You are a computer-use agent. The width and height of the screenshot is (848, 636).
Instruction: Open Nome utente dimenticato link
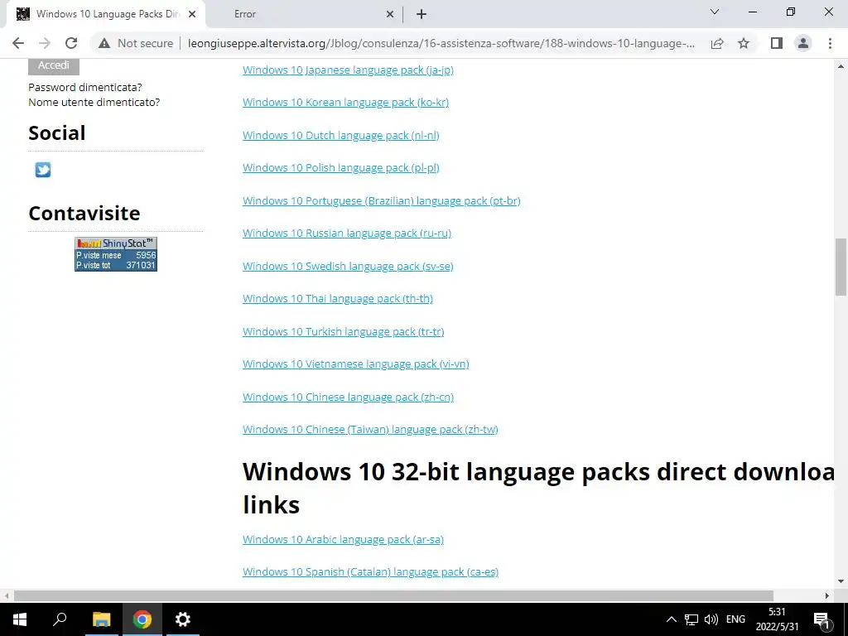[94, 102]
